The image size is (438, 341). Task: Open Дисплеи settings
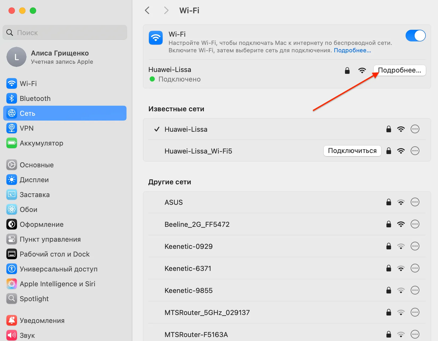(65, 180)
